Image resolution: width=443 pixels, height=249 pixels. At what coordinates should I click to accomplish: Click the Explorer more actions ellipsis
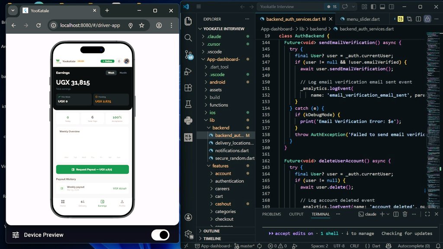[247, 19]
